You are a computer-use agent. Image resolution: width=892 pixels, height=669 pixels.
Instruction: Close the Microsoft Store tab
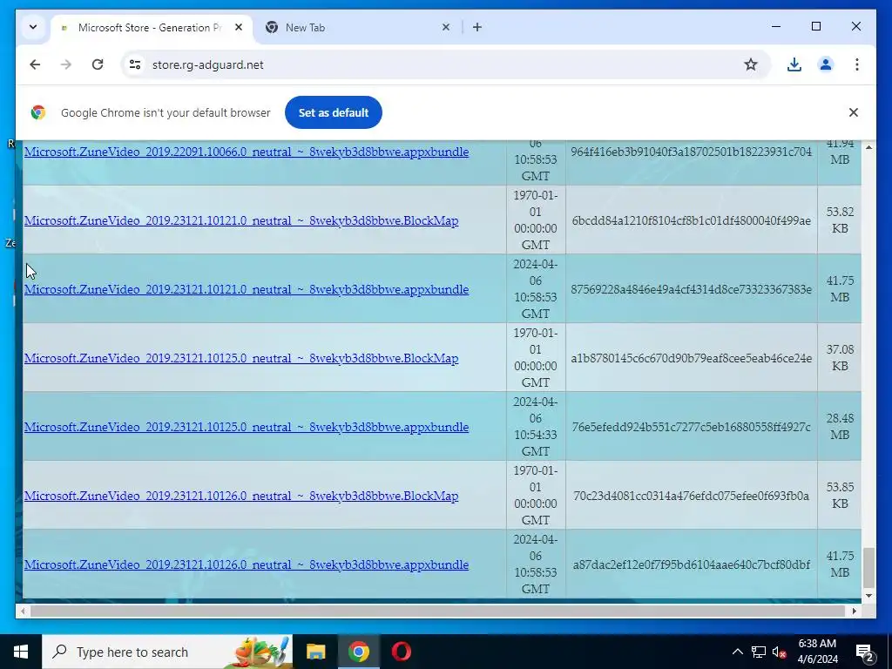[x=239, y=27]
